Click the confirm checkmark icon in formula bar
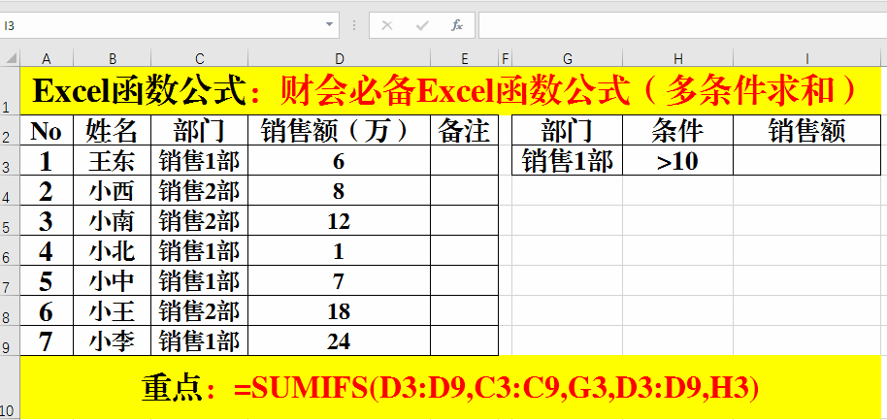Image resolution: width=887 pixels, height=420 pixels. (422, 25)
